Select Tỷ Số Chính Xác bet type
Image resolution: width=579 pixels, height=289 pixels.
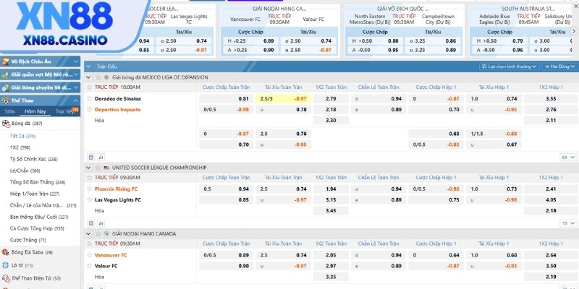33,159
